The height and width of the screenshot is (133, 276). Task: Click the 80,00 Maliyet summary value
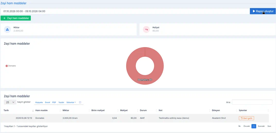156,31
